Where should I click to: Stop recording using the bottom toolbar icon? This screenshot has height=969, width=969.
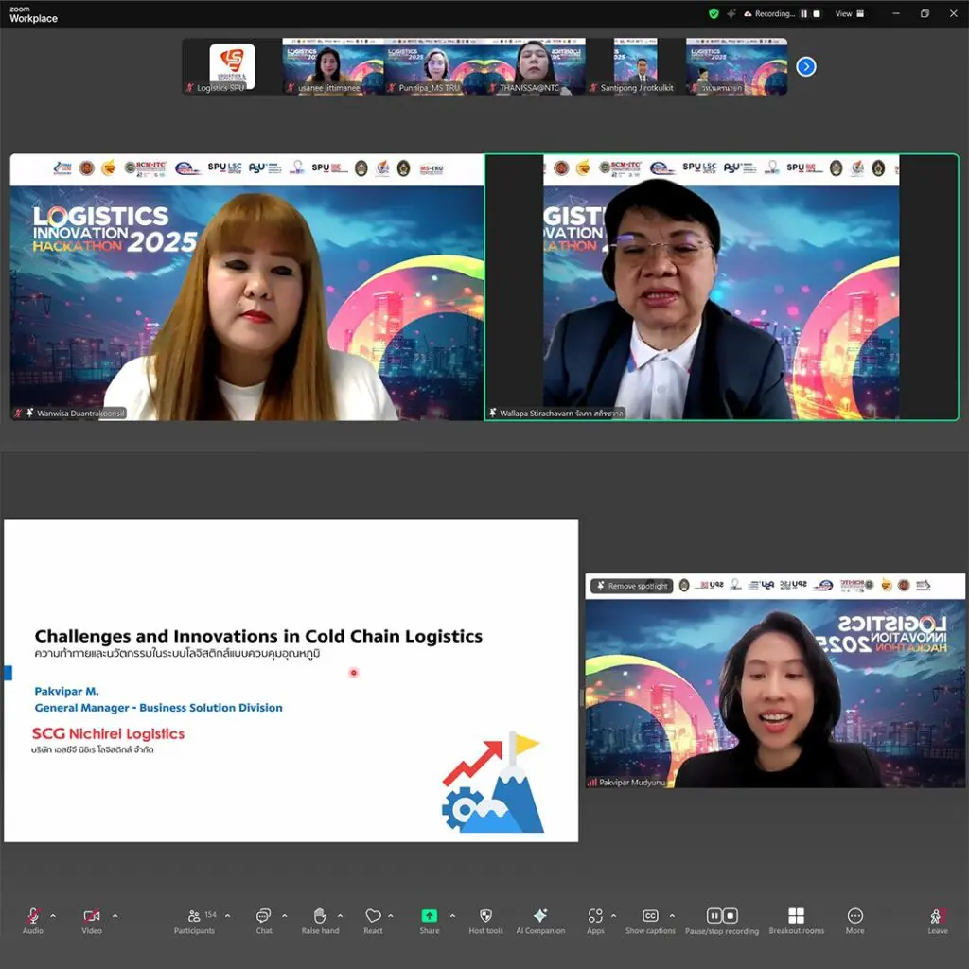(x=731, y=915)
